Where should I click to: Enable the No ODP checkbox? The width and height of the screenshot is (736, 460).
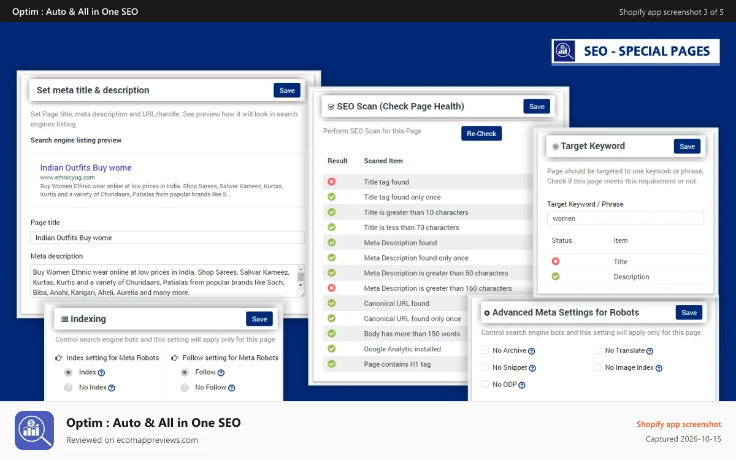click(x=485, y=385)
